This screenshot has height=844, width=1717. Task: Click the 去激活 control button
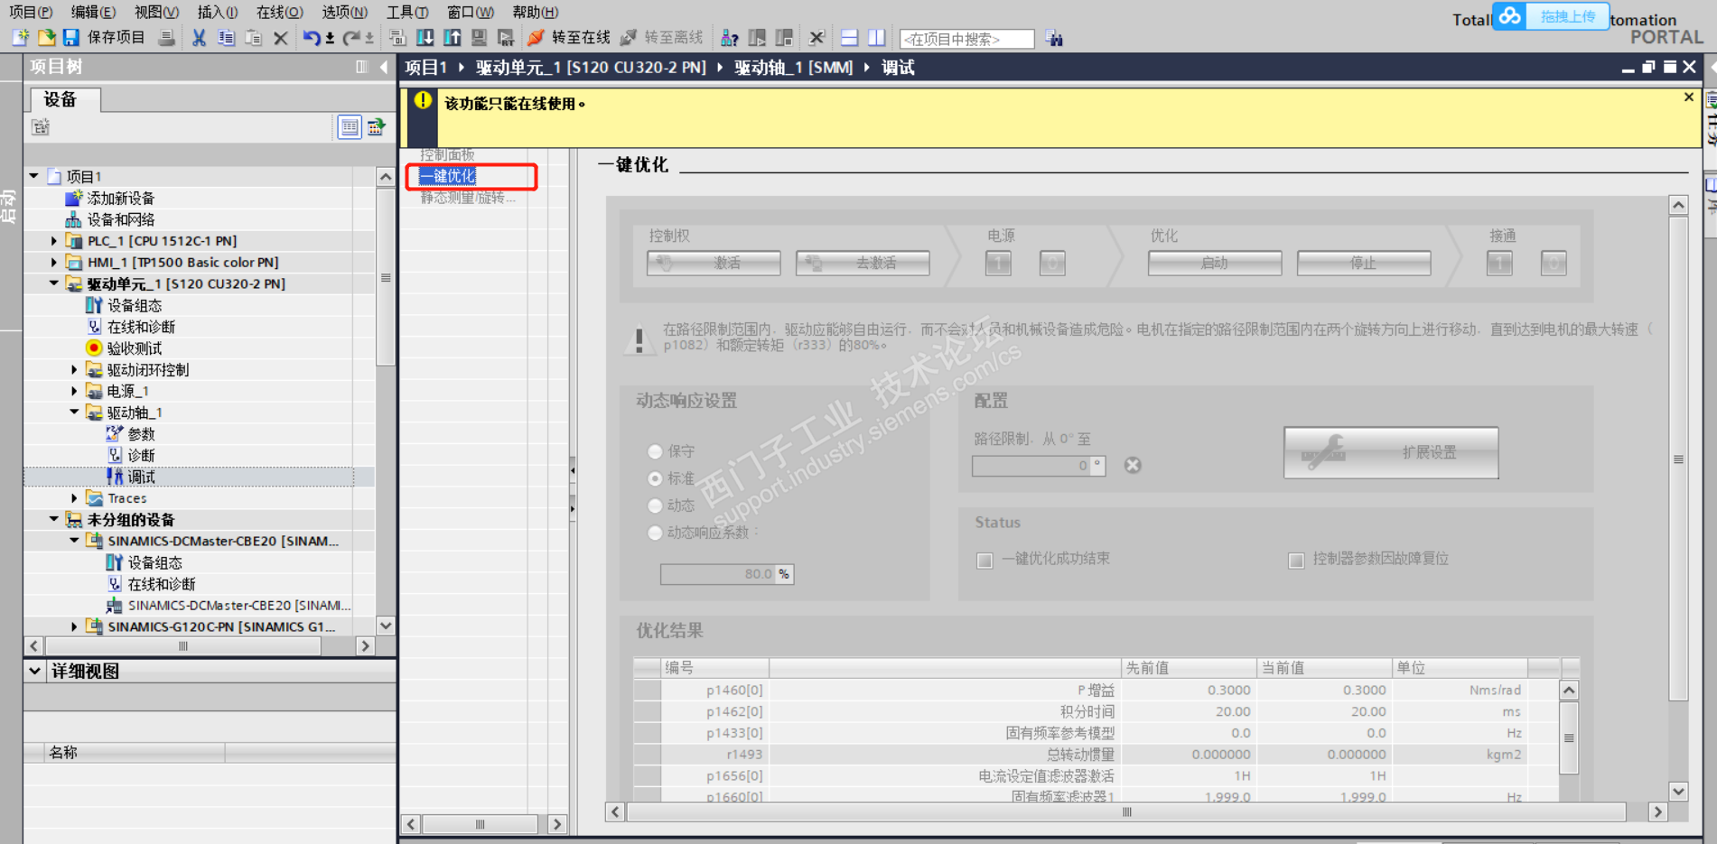click(x=863, y=263)
